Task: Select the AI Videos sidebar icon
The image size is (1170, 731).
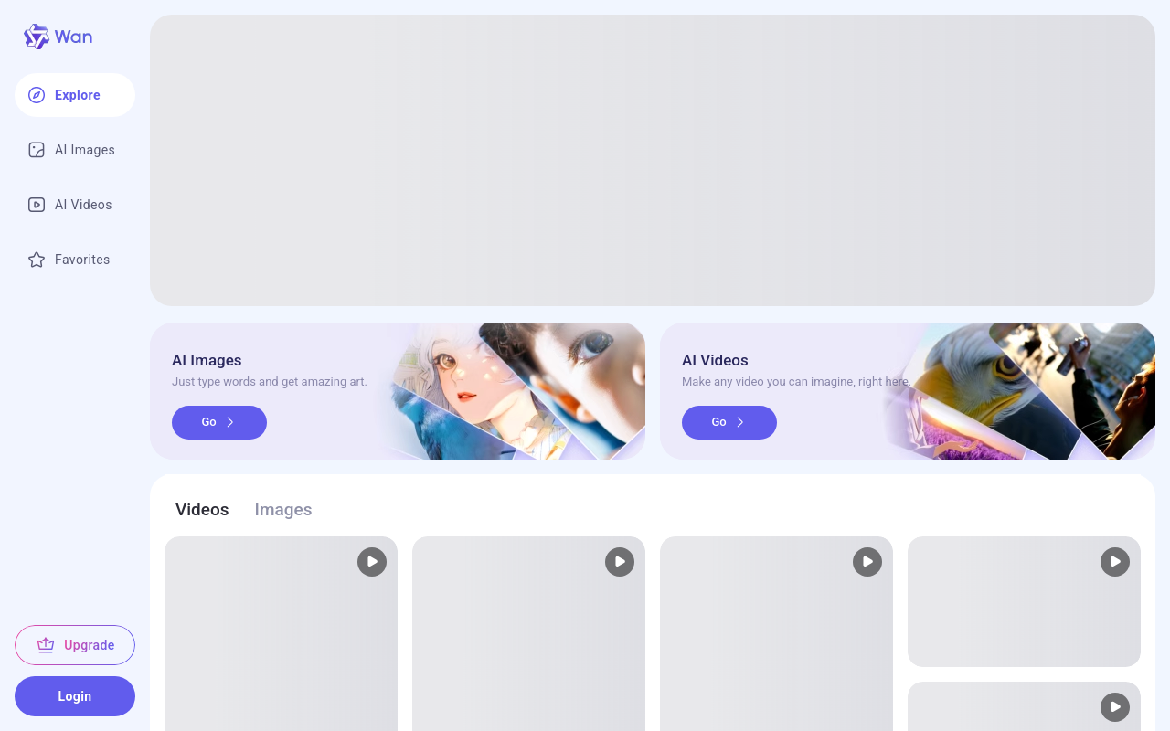Action: (x=37, y=205)
